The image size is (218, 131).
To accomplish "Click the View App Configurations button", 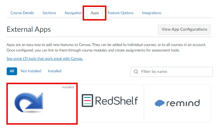I will pyautogui.click(x=184, y=29).
